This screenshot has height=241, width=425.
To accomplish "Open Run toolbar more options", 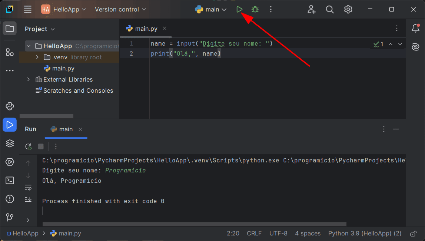I will tap(56, 147).
